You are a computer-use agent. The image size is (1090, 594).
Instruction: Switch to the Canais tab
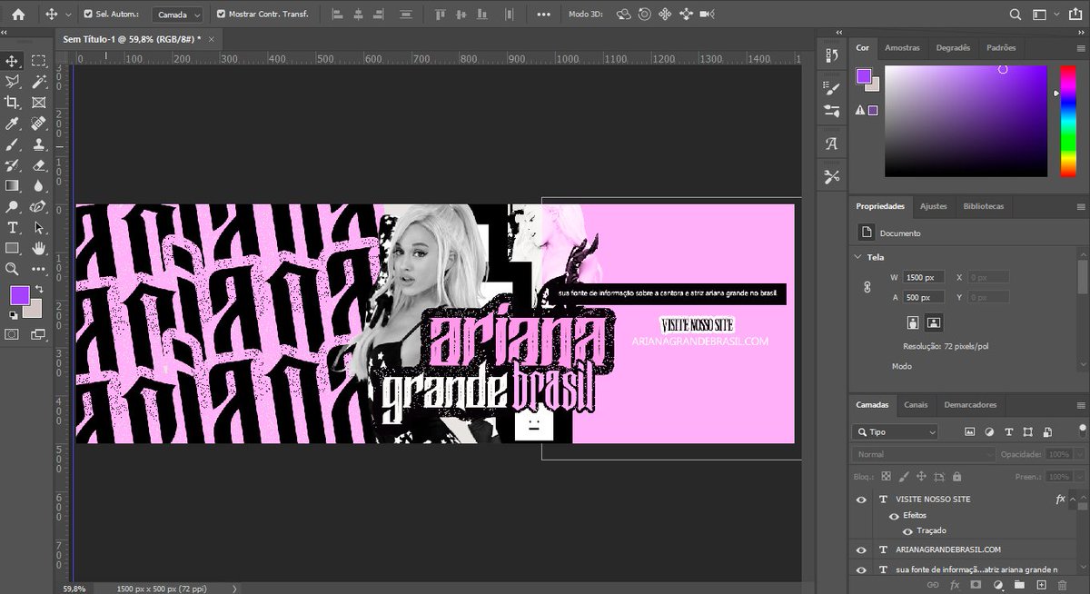[x=916, y=405]
